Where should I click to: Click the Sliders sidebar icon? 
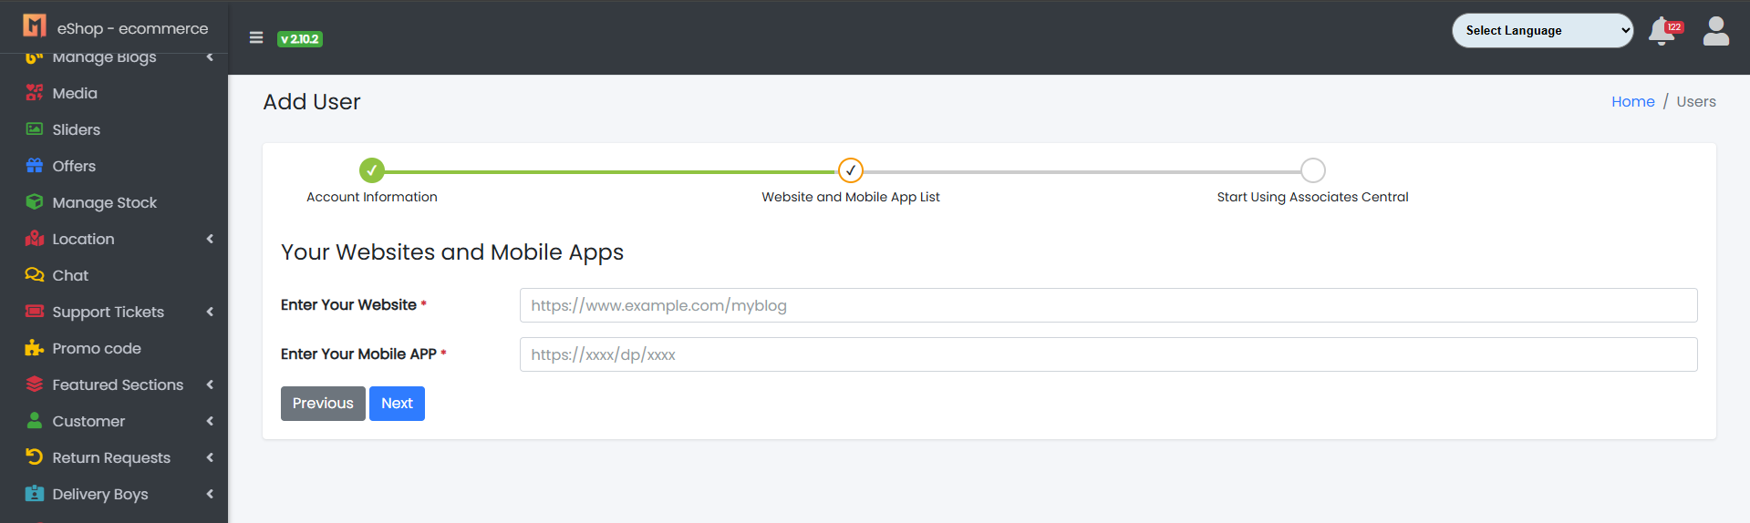point(35,128)
